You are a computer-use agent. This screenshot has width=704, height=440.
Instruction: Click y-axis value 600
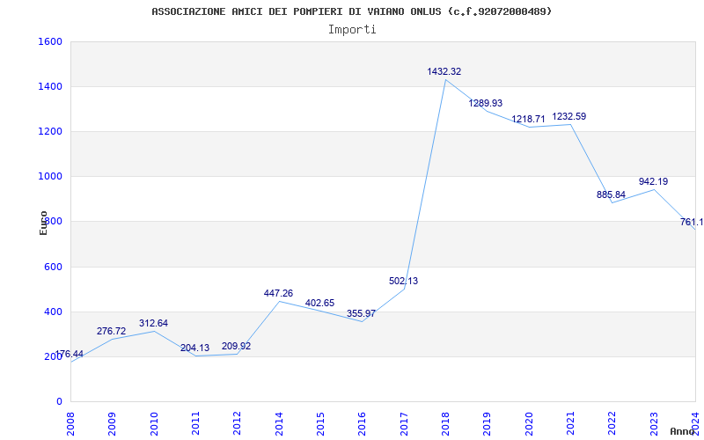[x=53, y=267]
